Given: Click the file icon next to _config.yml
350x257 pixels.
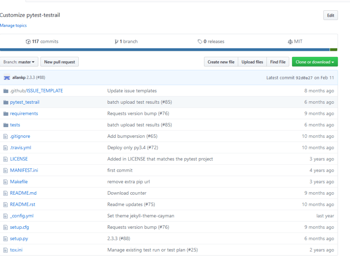Looking at the screenshot, I should pyautogui.click(x=6, y=216).
